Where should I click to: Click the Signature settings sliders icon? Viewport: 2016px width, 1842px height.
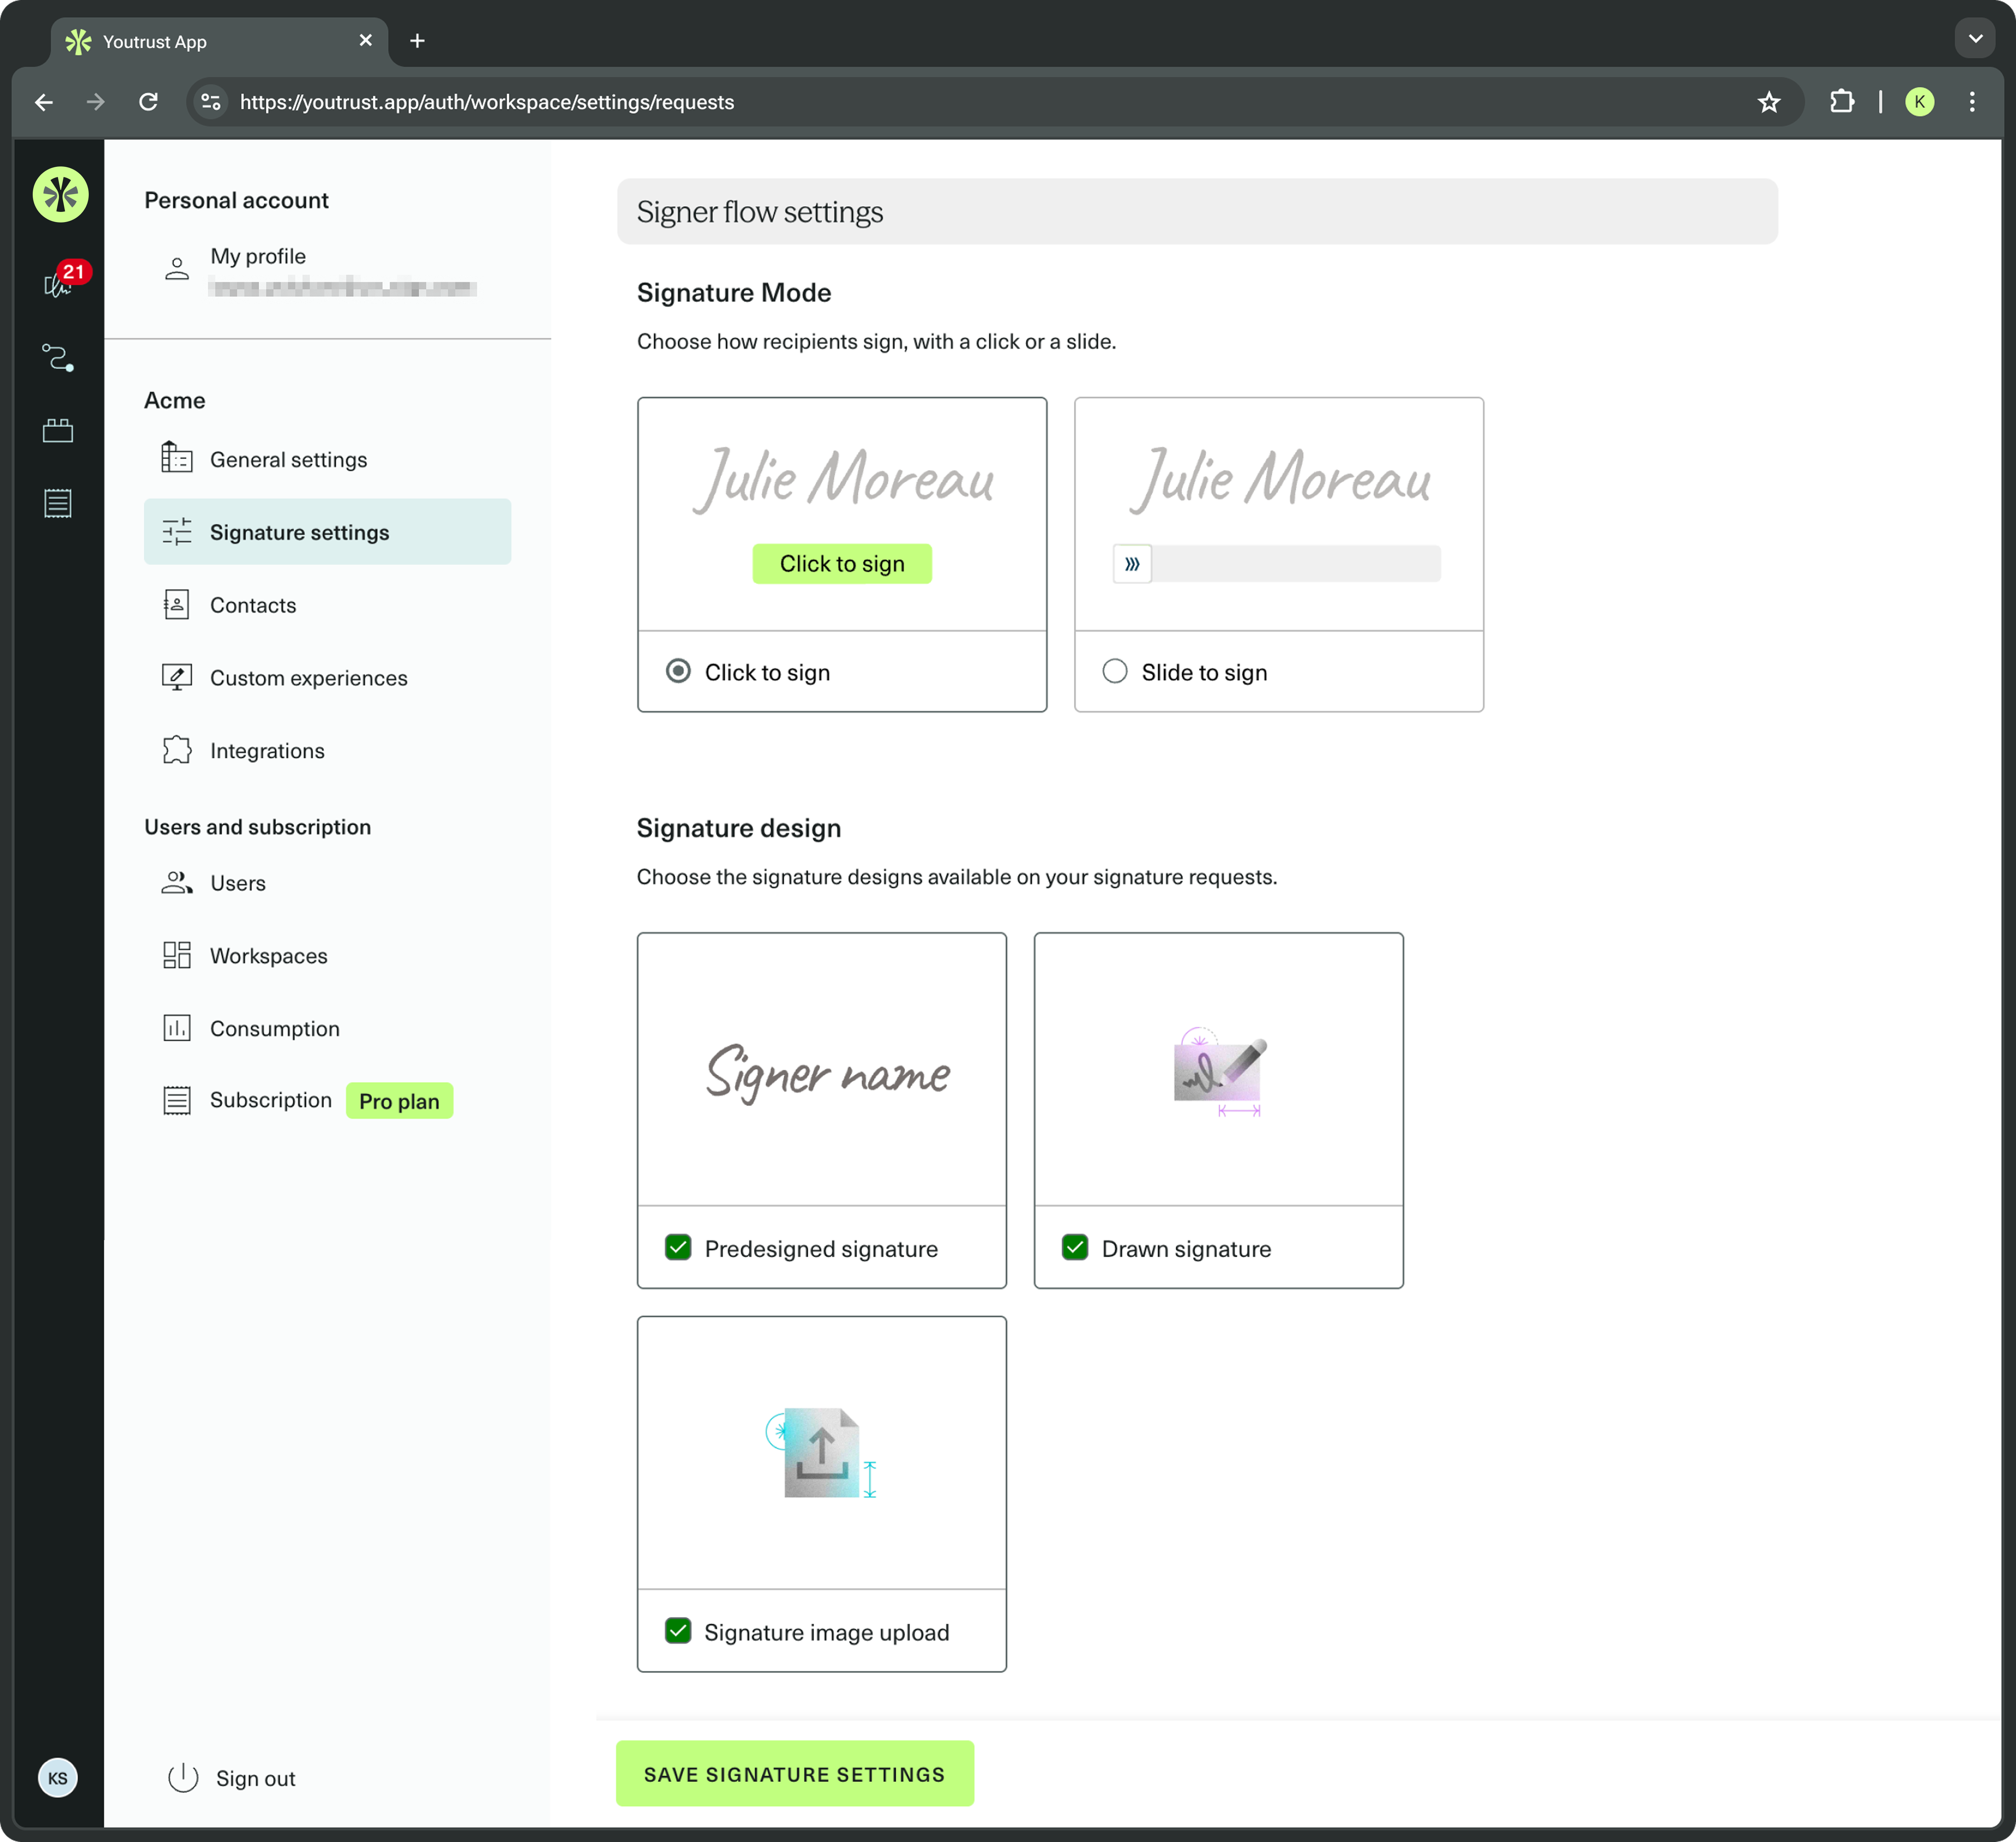point(177,532)
